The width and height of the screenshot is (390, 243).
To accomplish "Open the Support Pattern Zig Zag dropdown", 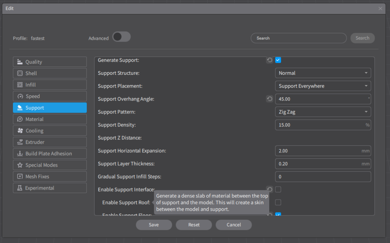I will pos(323,112).
